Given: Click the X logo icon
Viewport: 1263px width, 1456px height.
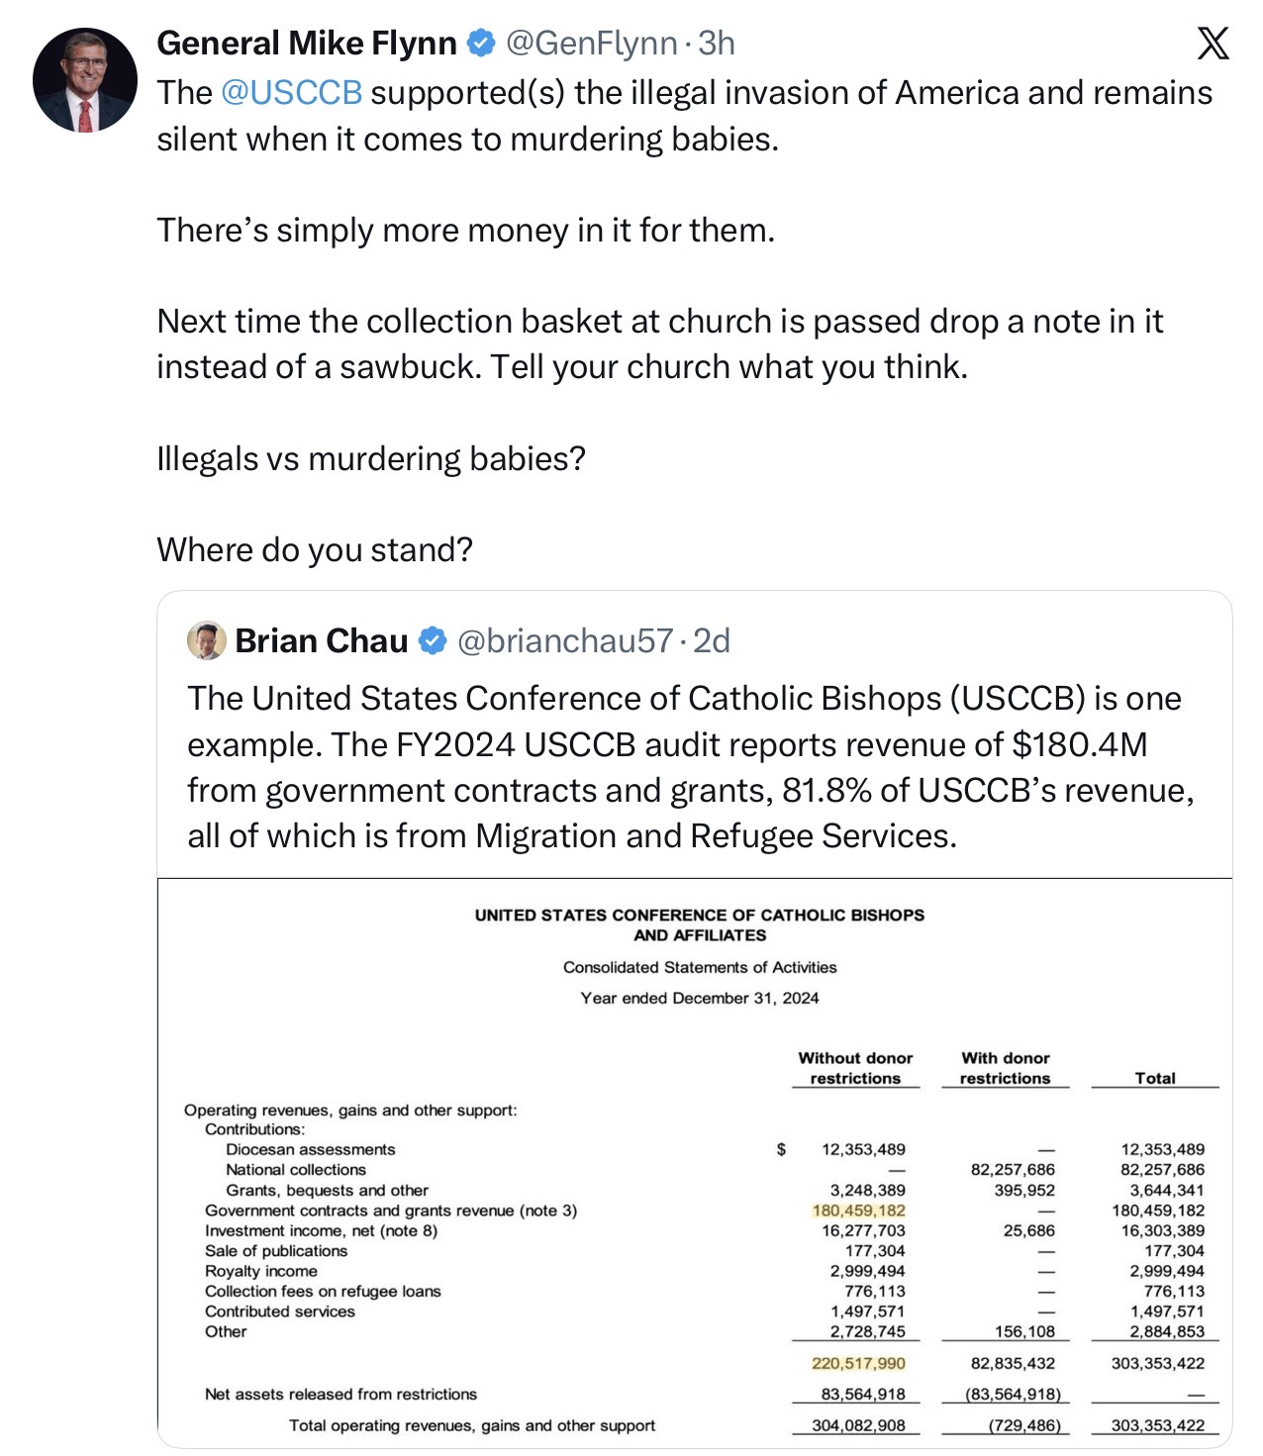Looking at the screenshot, I should (x=1213, y=44).
